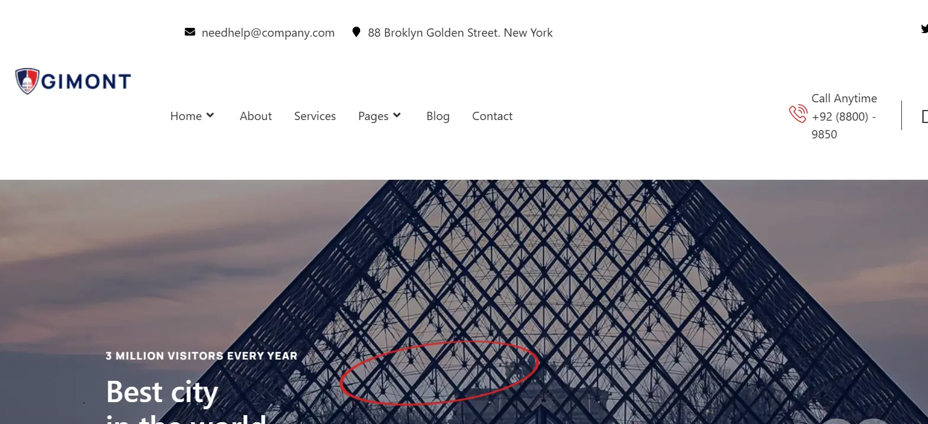Click the needhelp@company.com email link
The height and width of the screenshot is (424, 928).
pyautogui.click(x=268, y=33)
